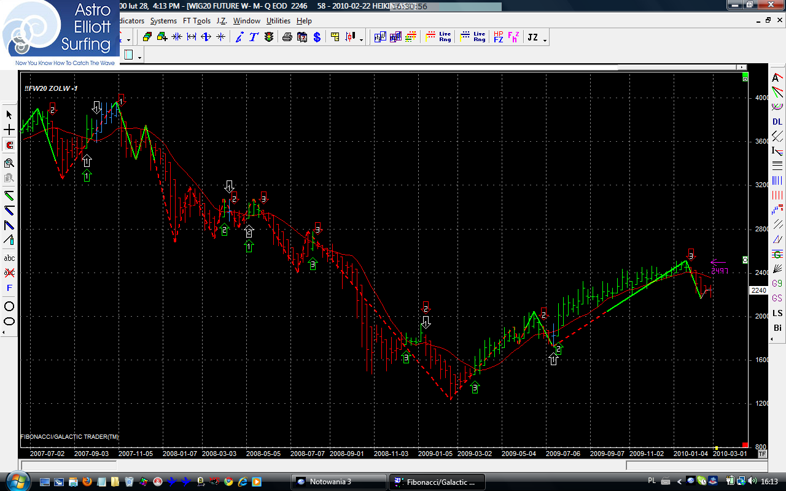786x491 pixels.
Task: Switch to Notowania 3 taskbar window
Action: pyautogui.click(x=338, y=482)
